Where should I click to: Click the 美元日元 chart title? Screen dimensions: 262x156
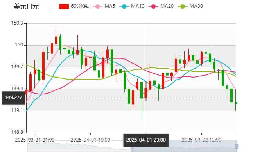(x=26, y=6)
